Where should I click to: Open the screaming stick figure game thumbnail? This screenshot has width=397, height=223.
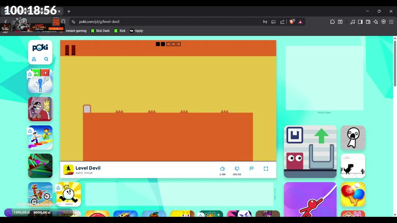point(353,138)
